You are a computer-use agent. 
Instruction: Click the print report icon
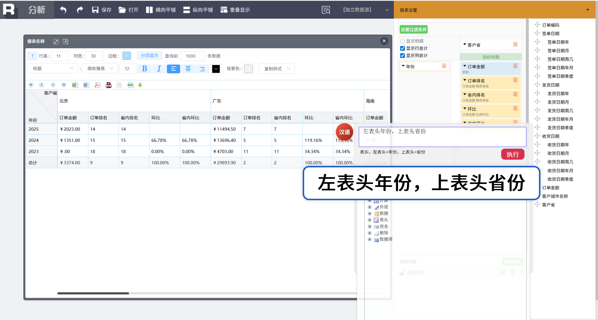coord(109,85)
